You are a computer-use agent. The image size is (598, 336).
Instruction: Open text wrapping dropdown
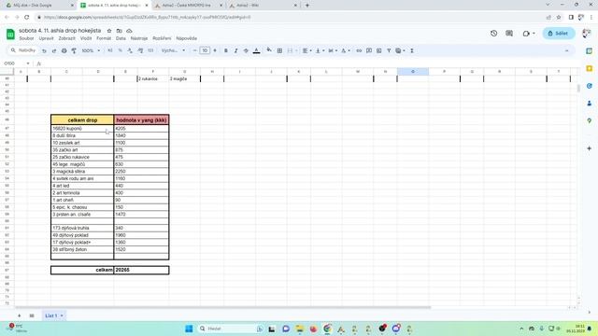[x=333, y=50]
